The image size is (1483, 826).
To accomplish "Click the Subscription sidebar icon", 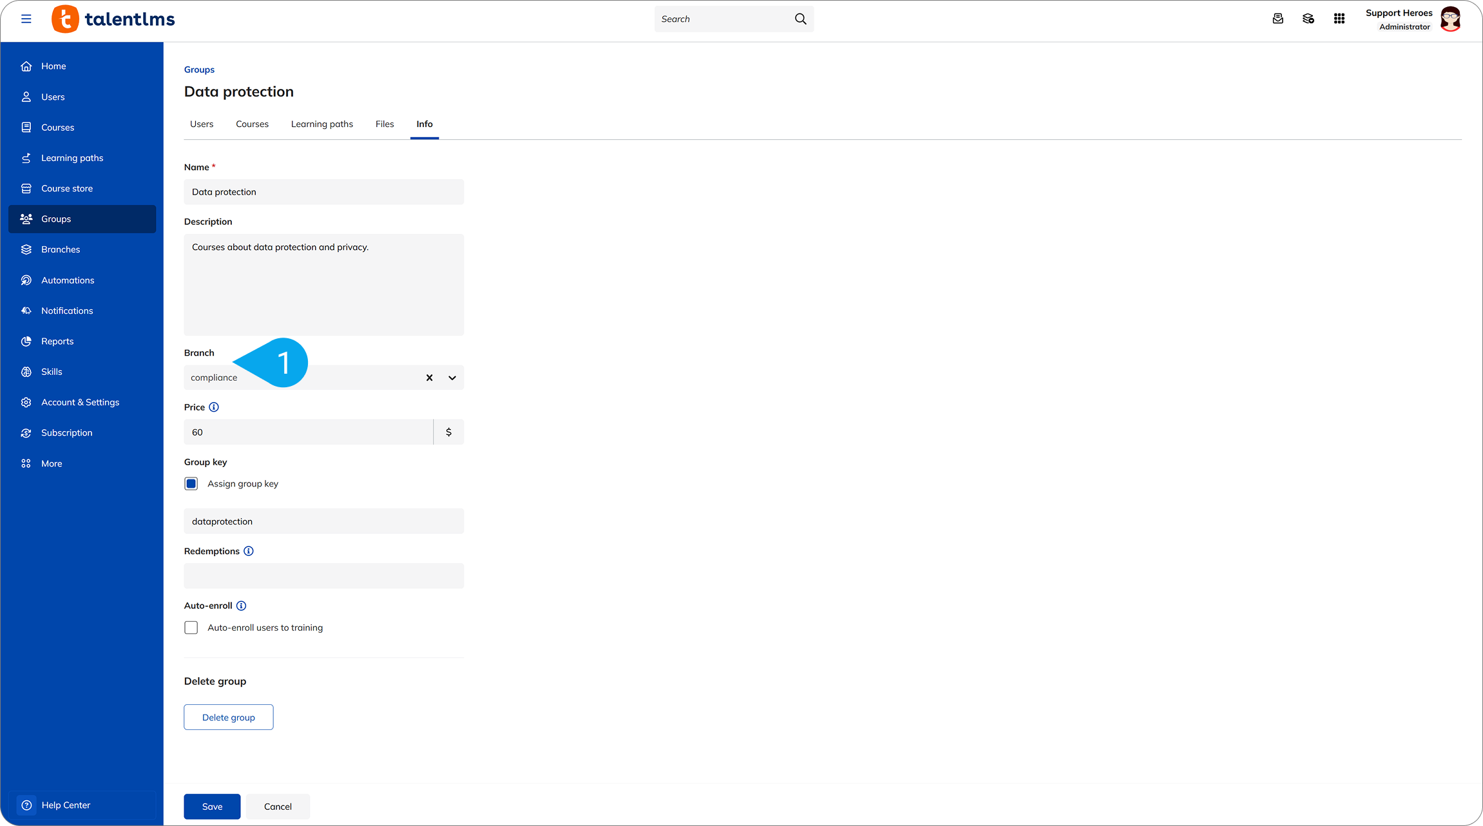I will click(x=26, y=433).
